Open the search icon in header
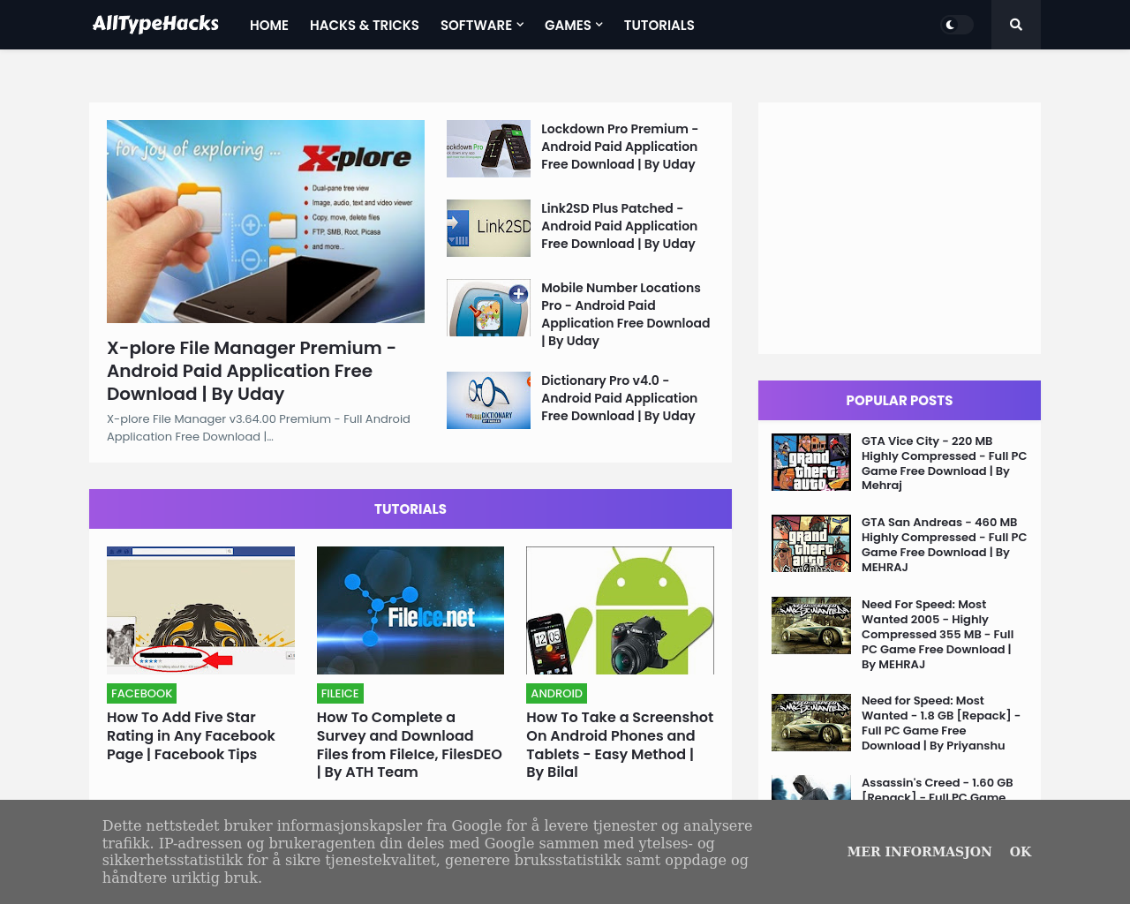The image size is (1130, 904). (x=1015, y=25)
